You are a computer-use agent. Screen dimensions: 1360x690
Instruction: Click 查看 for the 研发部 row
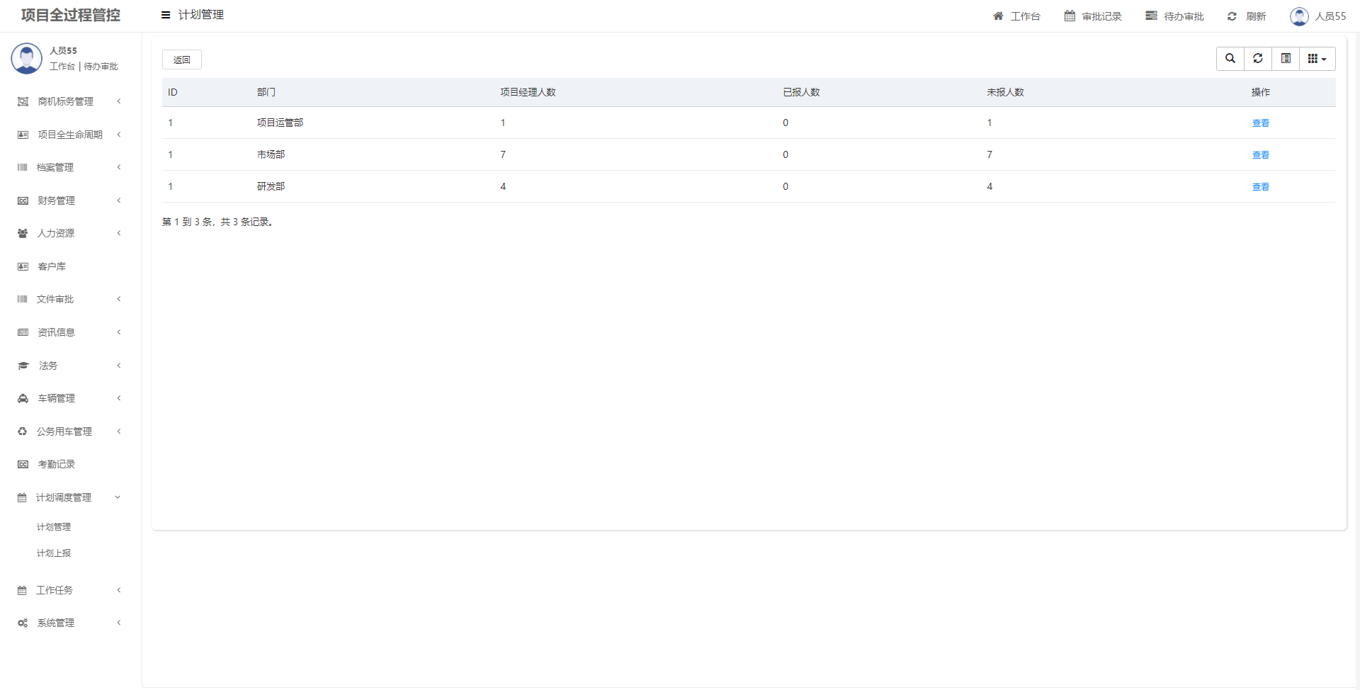point(1260,187)
